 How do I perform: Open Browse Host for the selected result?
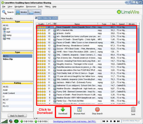79,111
